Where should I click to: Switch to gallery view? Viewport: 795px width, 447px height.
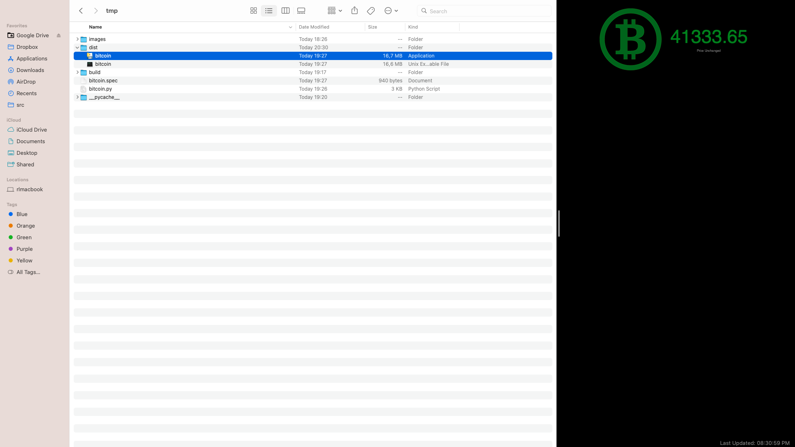click(x=301, y=11)
